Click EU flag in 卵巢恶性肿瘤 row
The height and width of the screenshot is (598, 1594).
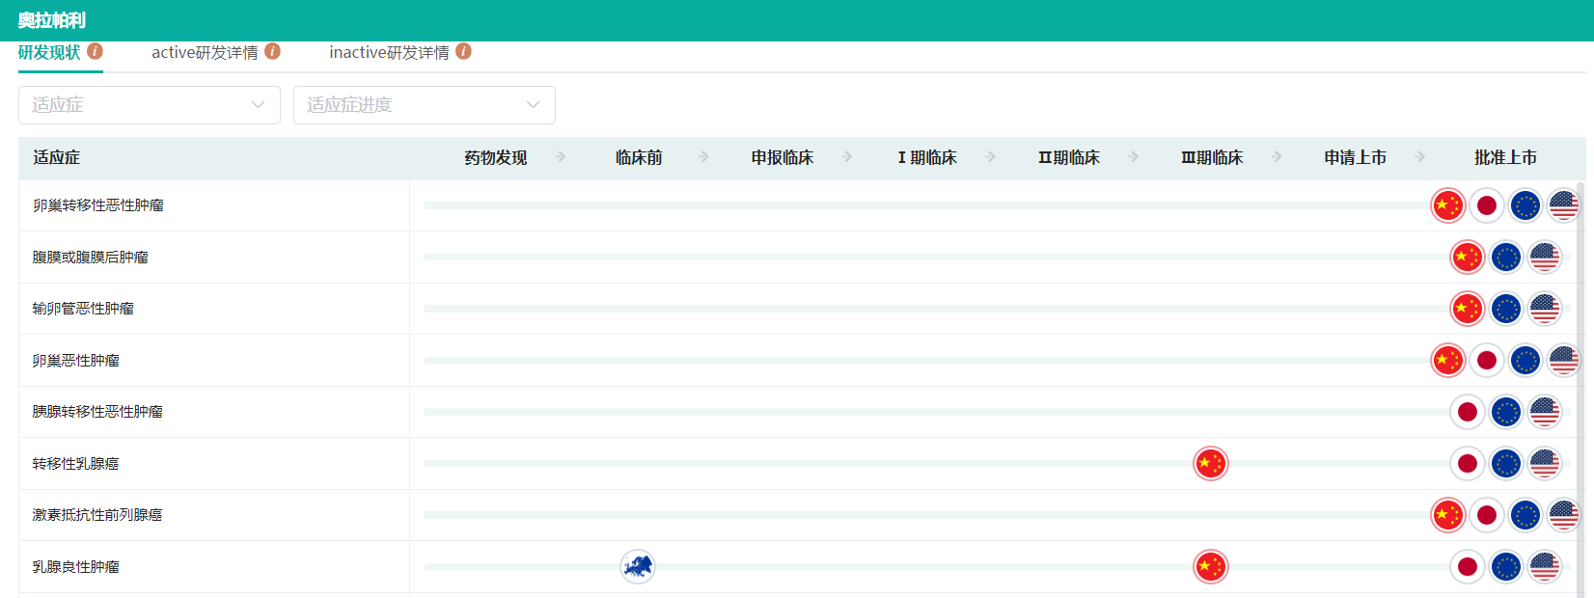[x=1525, y=361]
